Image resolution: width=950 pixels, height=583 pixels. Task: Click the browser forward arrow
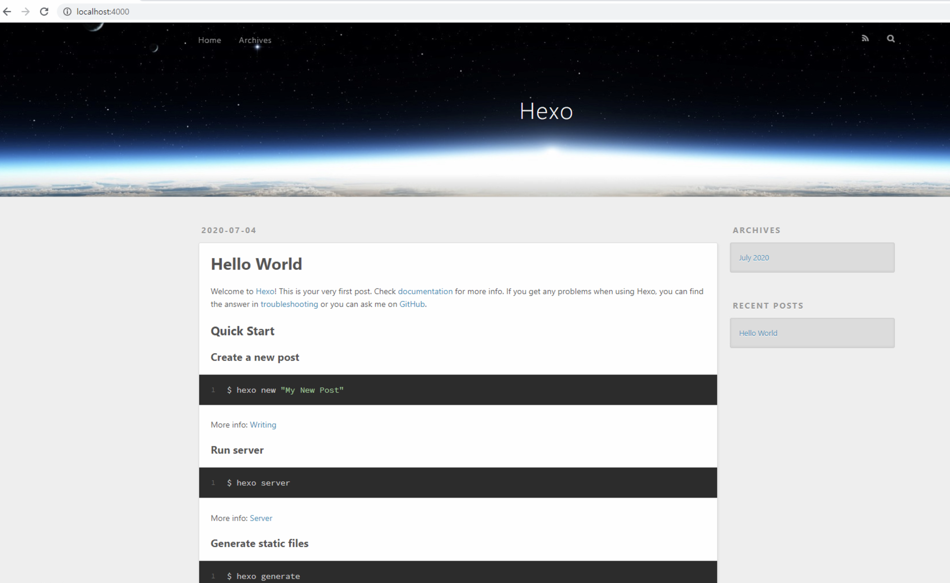[26, 12]
